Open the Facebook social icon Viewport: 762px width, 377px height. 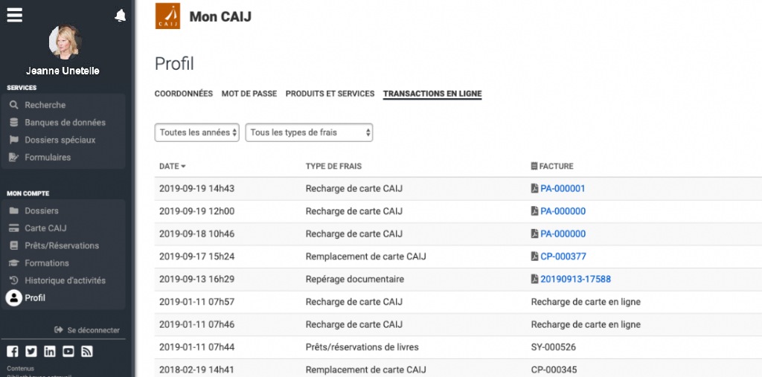[13, 352]
